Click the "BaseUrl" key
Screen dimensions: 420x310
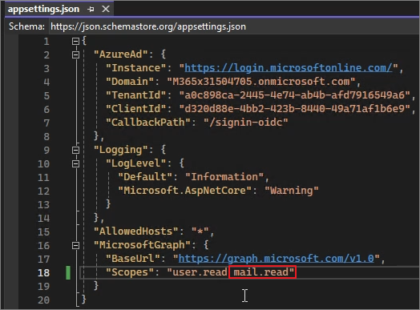[x=133, y=259]
